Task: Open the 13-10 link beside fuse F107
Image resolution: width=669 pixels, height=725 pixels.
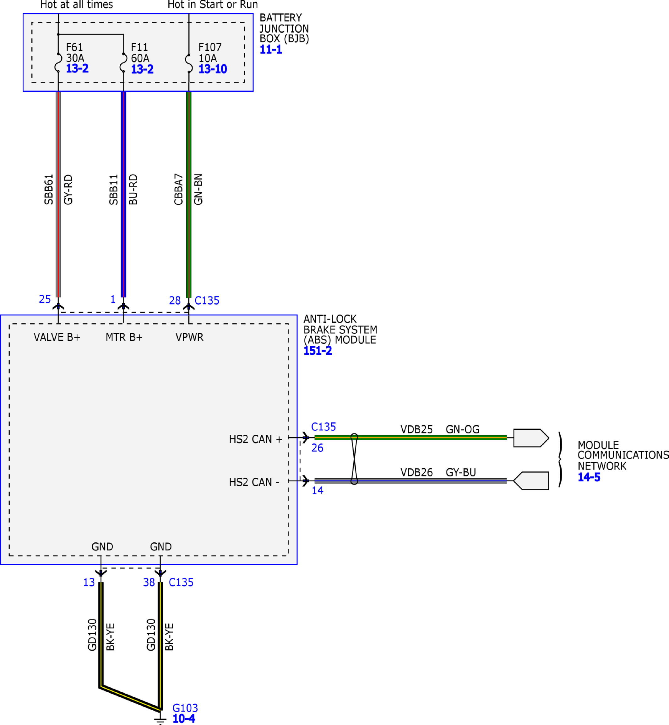Action: coord(213,69)
